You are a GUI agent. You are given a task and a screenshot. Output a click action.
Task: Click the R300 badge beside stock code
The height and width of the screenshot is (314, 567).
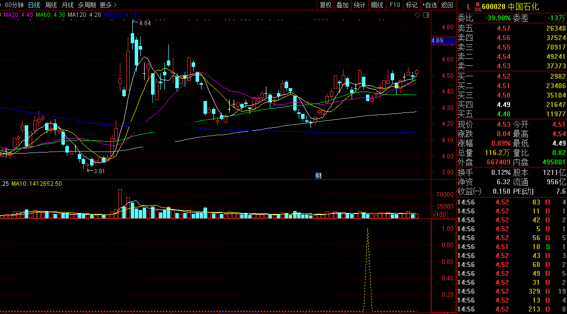478,7
